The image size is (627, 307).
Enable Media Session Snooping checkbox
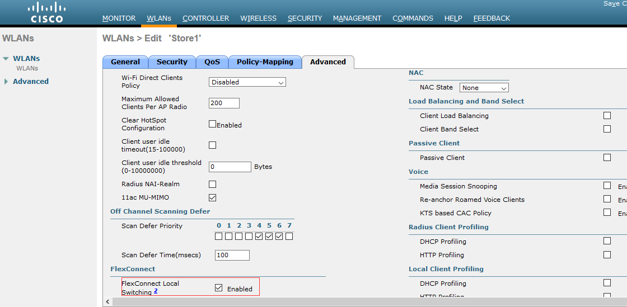point(607,185)
